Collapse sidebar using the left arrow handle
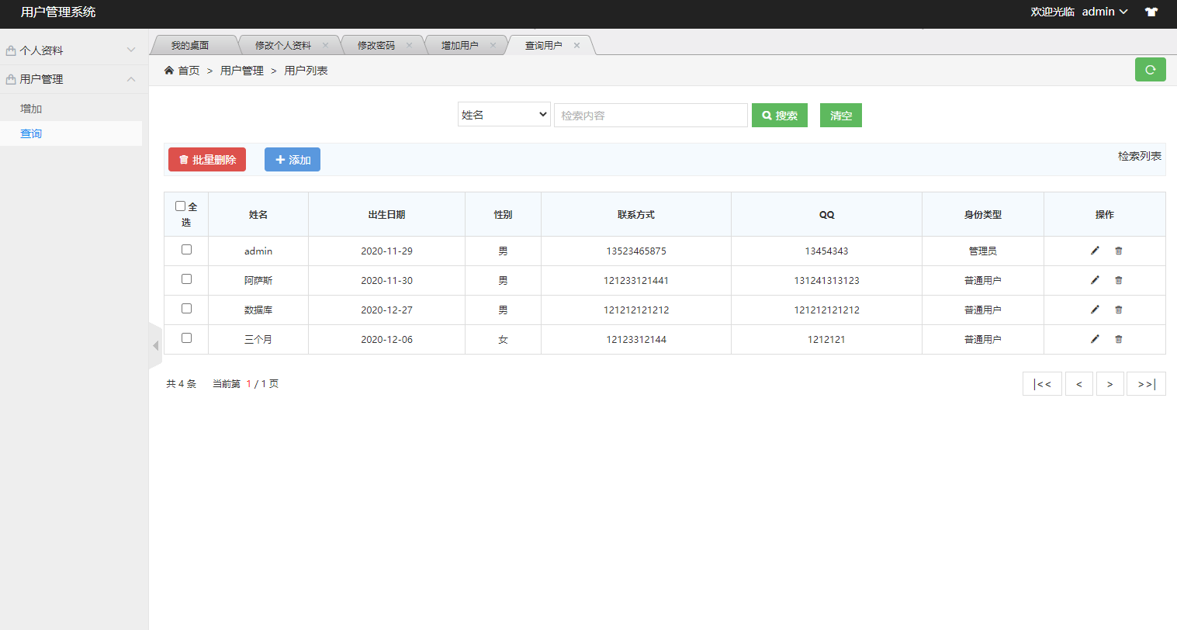The image size is (1177, 630). click(x=155, y=345)
